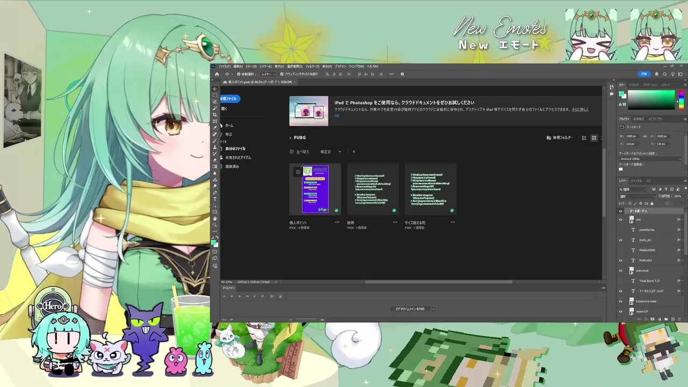Create a video timeline with the center button
Image resolution: width=688 pixels, height=387 pixels.
click(410, 309)
